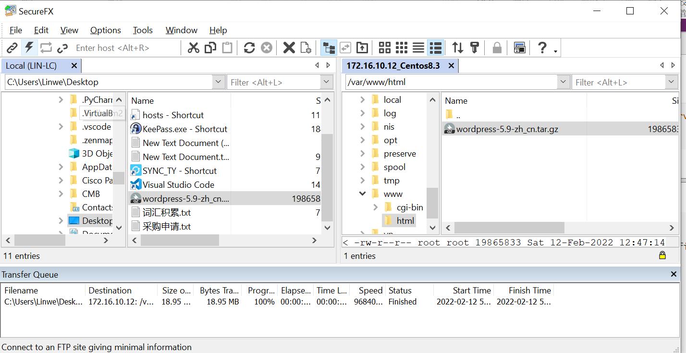Click the Quick Connect lightning icon
This screenshot has height=353, width=686.
(x=29, y=48)
